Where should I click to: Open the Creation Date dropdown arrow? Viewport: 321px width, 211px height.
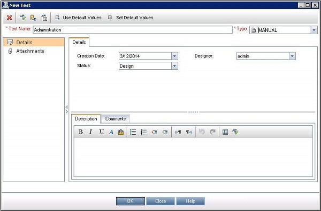click(x=174, y=56)
